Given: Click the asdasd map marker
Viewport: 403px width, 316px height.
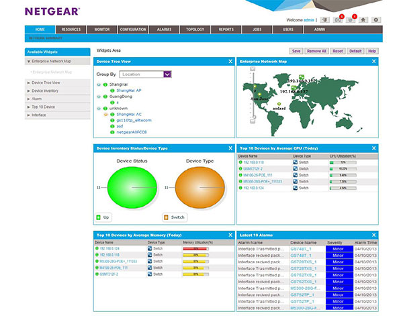Looking at the screenshot, I should (x=279, y=104).
